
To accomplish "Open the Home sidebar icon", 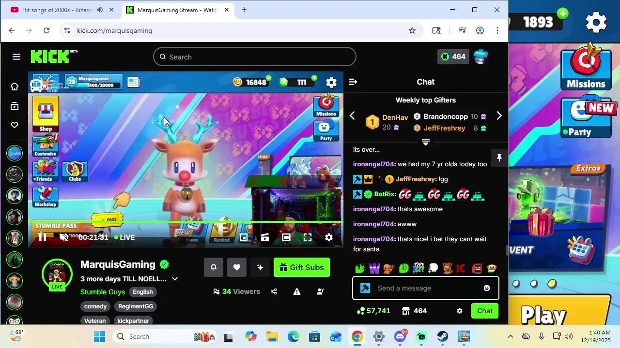I will [x=15, y=87].
